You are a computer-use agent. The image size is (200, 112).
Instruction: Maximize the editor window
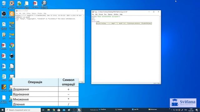[154, 12]
